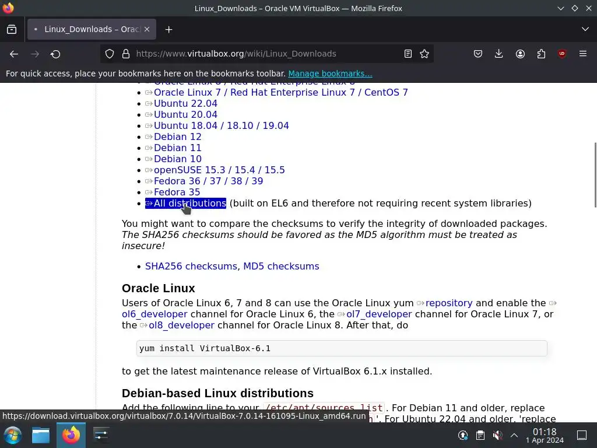Screen dimensions: 597x448
Task: Show site security padlock info
Action: point(126,54)
